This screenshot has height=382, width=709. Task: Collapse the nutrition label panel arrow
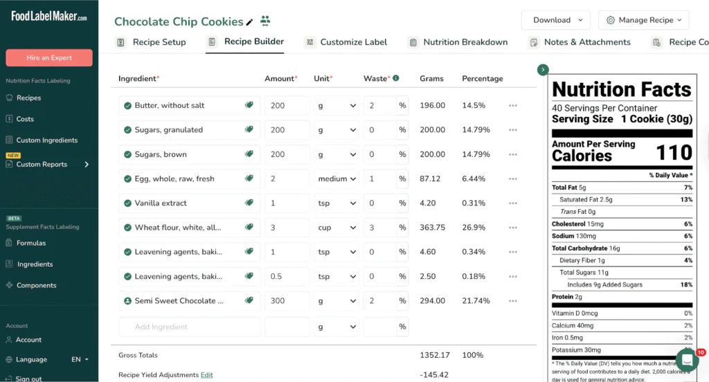[543, 69]
